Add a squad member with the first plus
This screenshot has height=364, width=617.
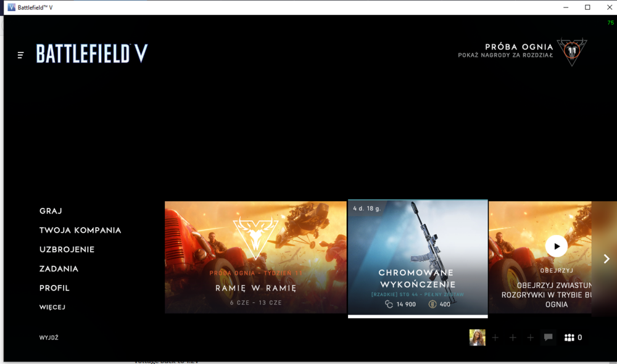pyautogui.click(x=495, y=337)
